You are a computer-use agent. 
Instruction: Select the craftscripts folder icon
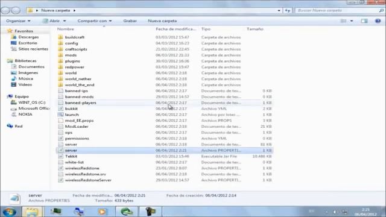tap(60, 49)
